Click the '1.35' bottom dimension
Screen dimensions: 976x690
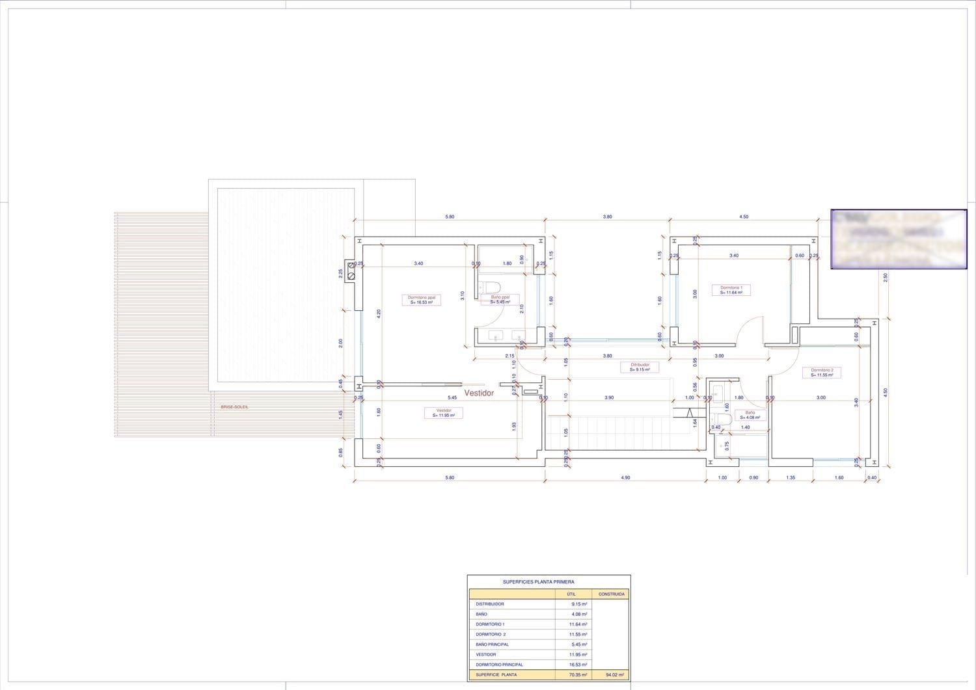click(791, 477)
